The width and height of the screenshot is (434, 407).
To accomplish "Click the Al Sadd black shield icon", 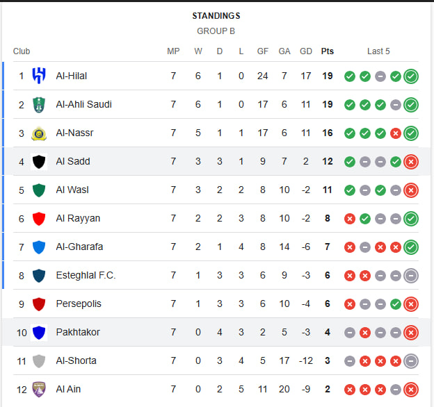I will click(39, 161).
